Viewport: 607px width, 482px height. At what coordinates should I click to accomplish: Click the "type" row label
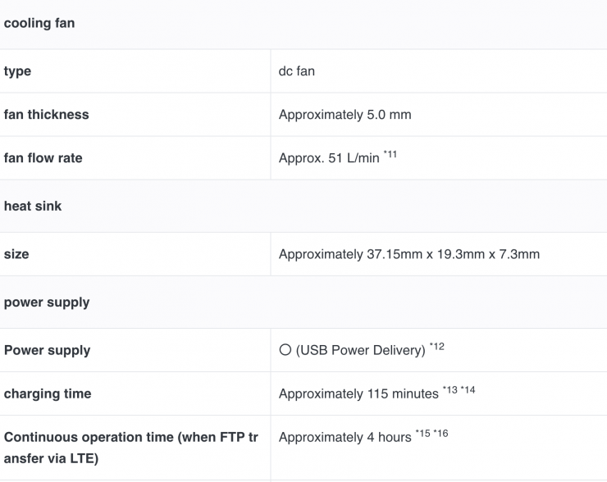17,71
